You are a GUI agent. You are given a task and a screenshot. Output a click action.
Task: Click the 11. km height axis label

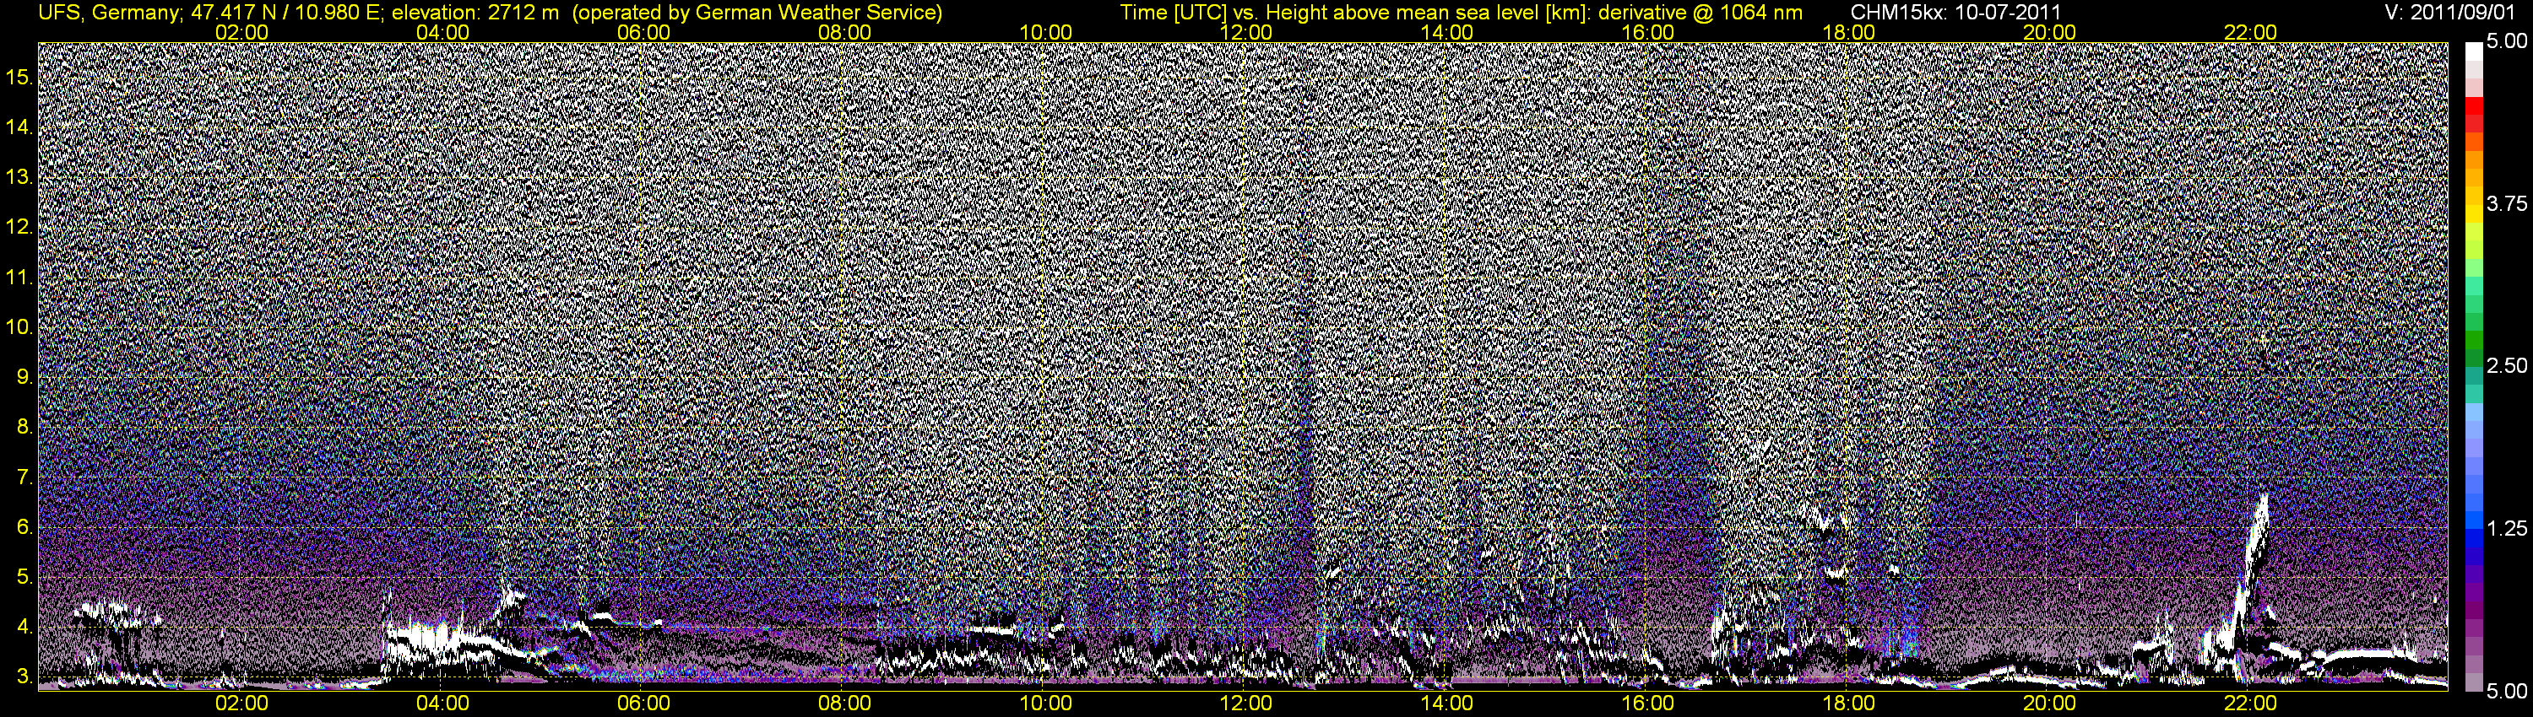tap(19, 278)
